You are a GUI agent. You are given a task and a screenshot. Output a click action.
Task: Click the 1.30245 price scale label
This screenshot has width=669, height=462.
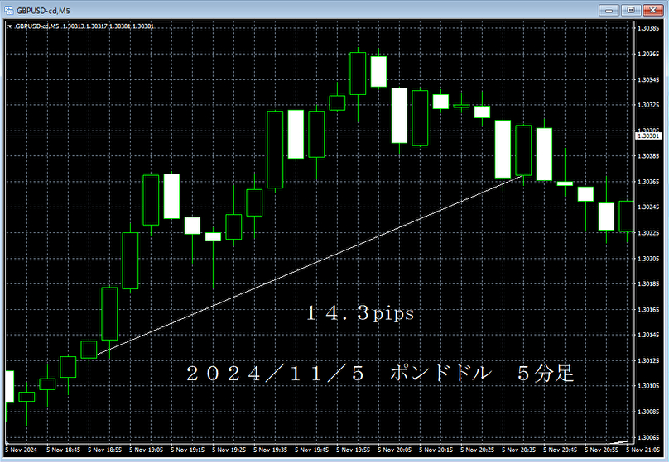tap(648, 207)
